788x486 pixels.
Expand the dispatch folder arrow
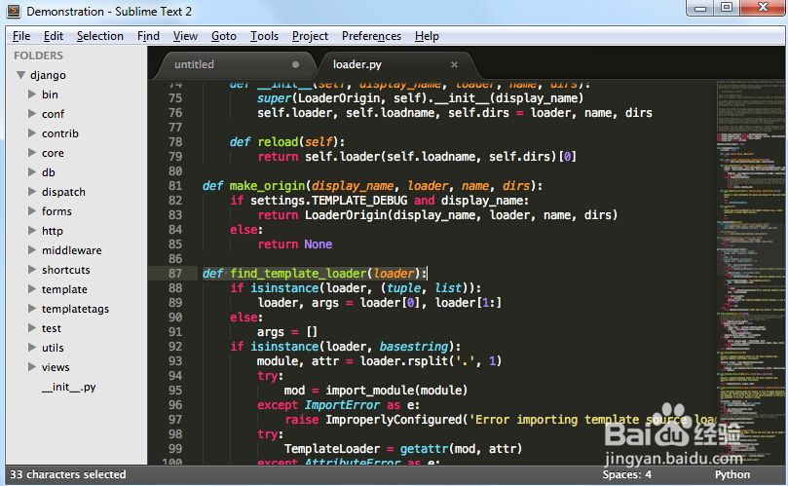pos(32,192)
